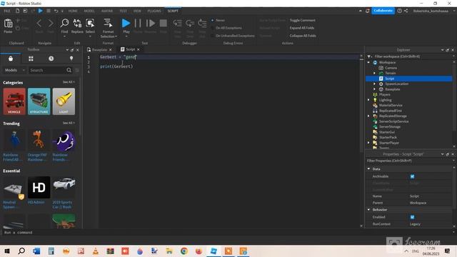Screen dimensions: 457x257
Task: Open the Creations lightbulb tab in Toolbox
Action: [71, 59]
